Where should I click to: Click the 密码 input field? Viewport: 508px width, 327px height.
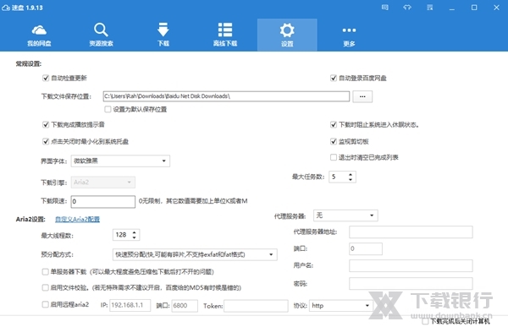411,283
